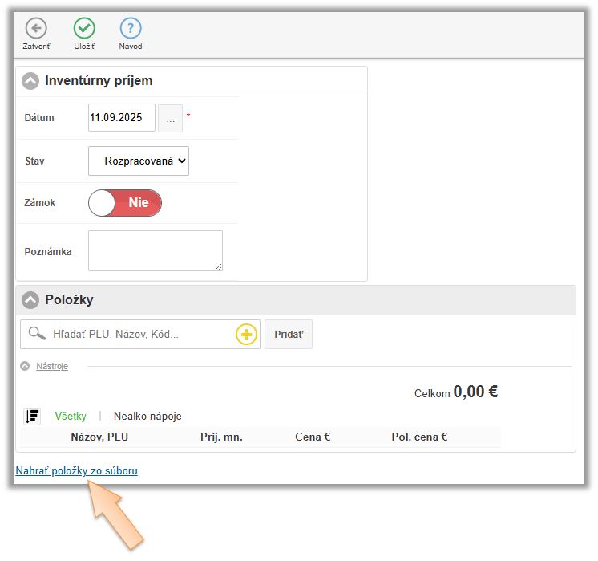Click the magnifier search icon
The height and width of the screenshot is (561, 598).
pyautogui.click(x=37, y=334)
